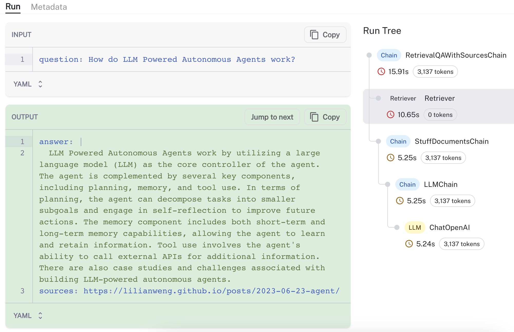
Task: Open the YAML format selector under OUTPUT
Action: pos(28,316)
